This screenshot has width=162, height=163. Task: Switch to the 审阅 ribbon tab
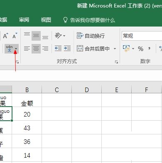click(24, 20)
